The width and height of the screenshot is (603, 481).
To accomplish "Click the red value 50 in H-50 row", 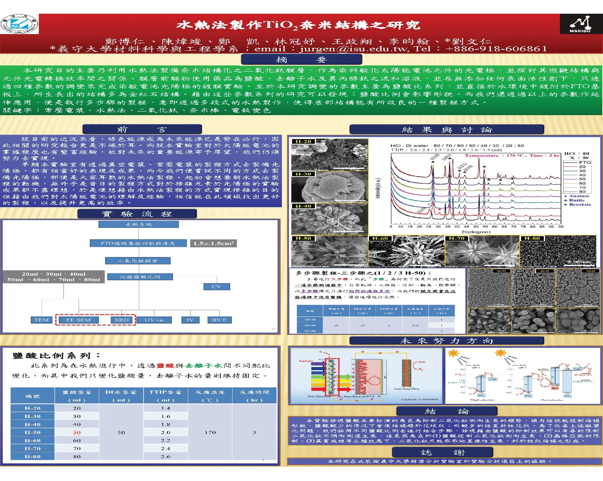I will (77, 432).
